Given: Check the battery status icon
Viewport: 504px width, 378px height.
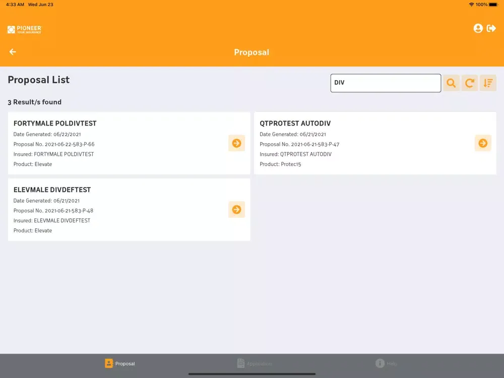Looking at the screenshot, I should pyautogui.click(x=493, y=5).
